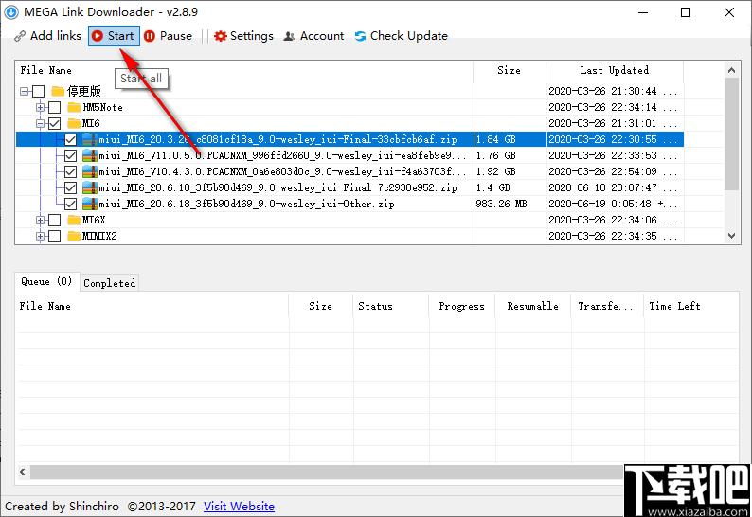The image size is (752, 517).
Task: Click the Check Update button label
Action: click(x=408, y=36)
